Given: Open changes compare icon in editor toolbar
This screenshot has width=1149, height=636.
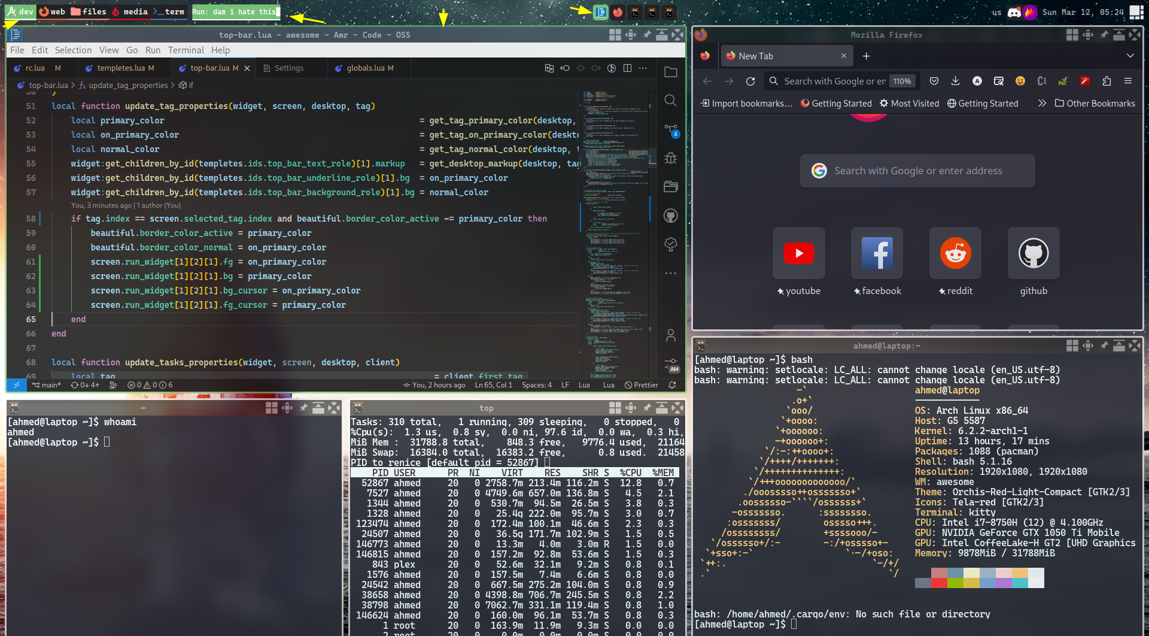Looking at the screenshot, I should [x=549, y=68].
